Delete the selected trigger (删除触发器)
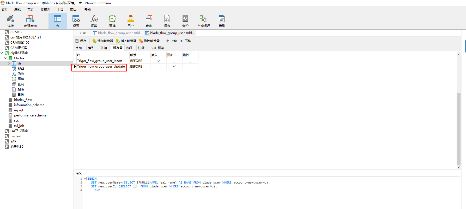Viewport: 466px width, 209px height. point(149,41)
